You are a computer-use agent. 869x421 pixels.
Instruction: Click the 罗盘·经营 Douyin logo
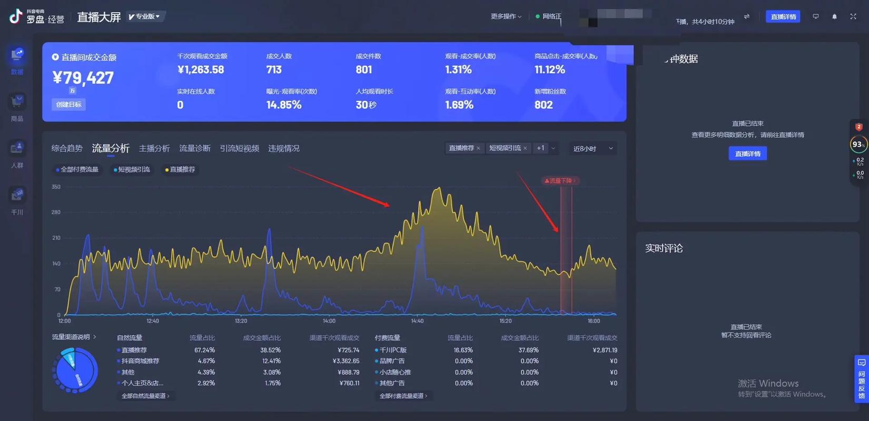click(37, 17)
